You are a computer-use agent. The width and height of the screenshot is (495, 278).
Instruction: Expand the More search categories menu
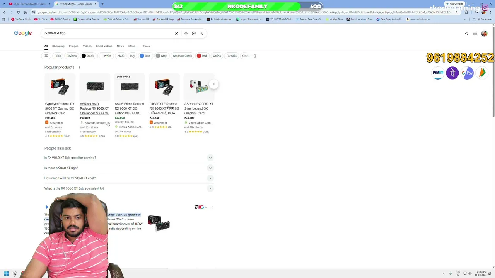pos(133,46)
